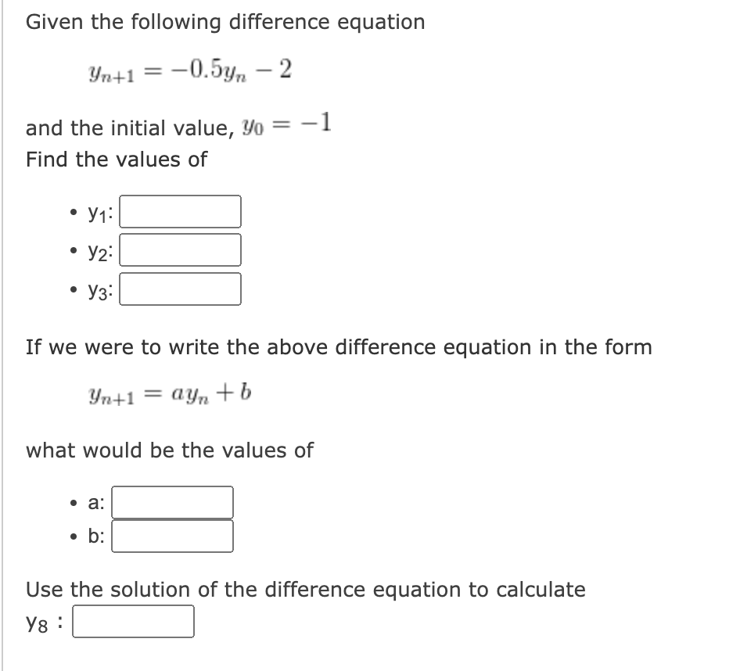This screenshot has width=740, height=671.
Task: Click the heading 'Given the following difference equation'
Action: pos(225,22)
